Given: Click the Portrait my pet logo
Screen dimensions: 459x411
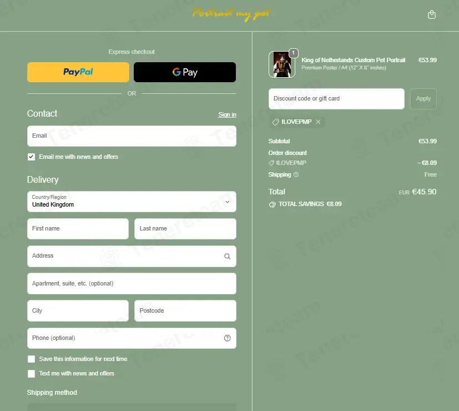Looking at the screenshot, I should (x=231, y=14).
